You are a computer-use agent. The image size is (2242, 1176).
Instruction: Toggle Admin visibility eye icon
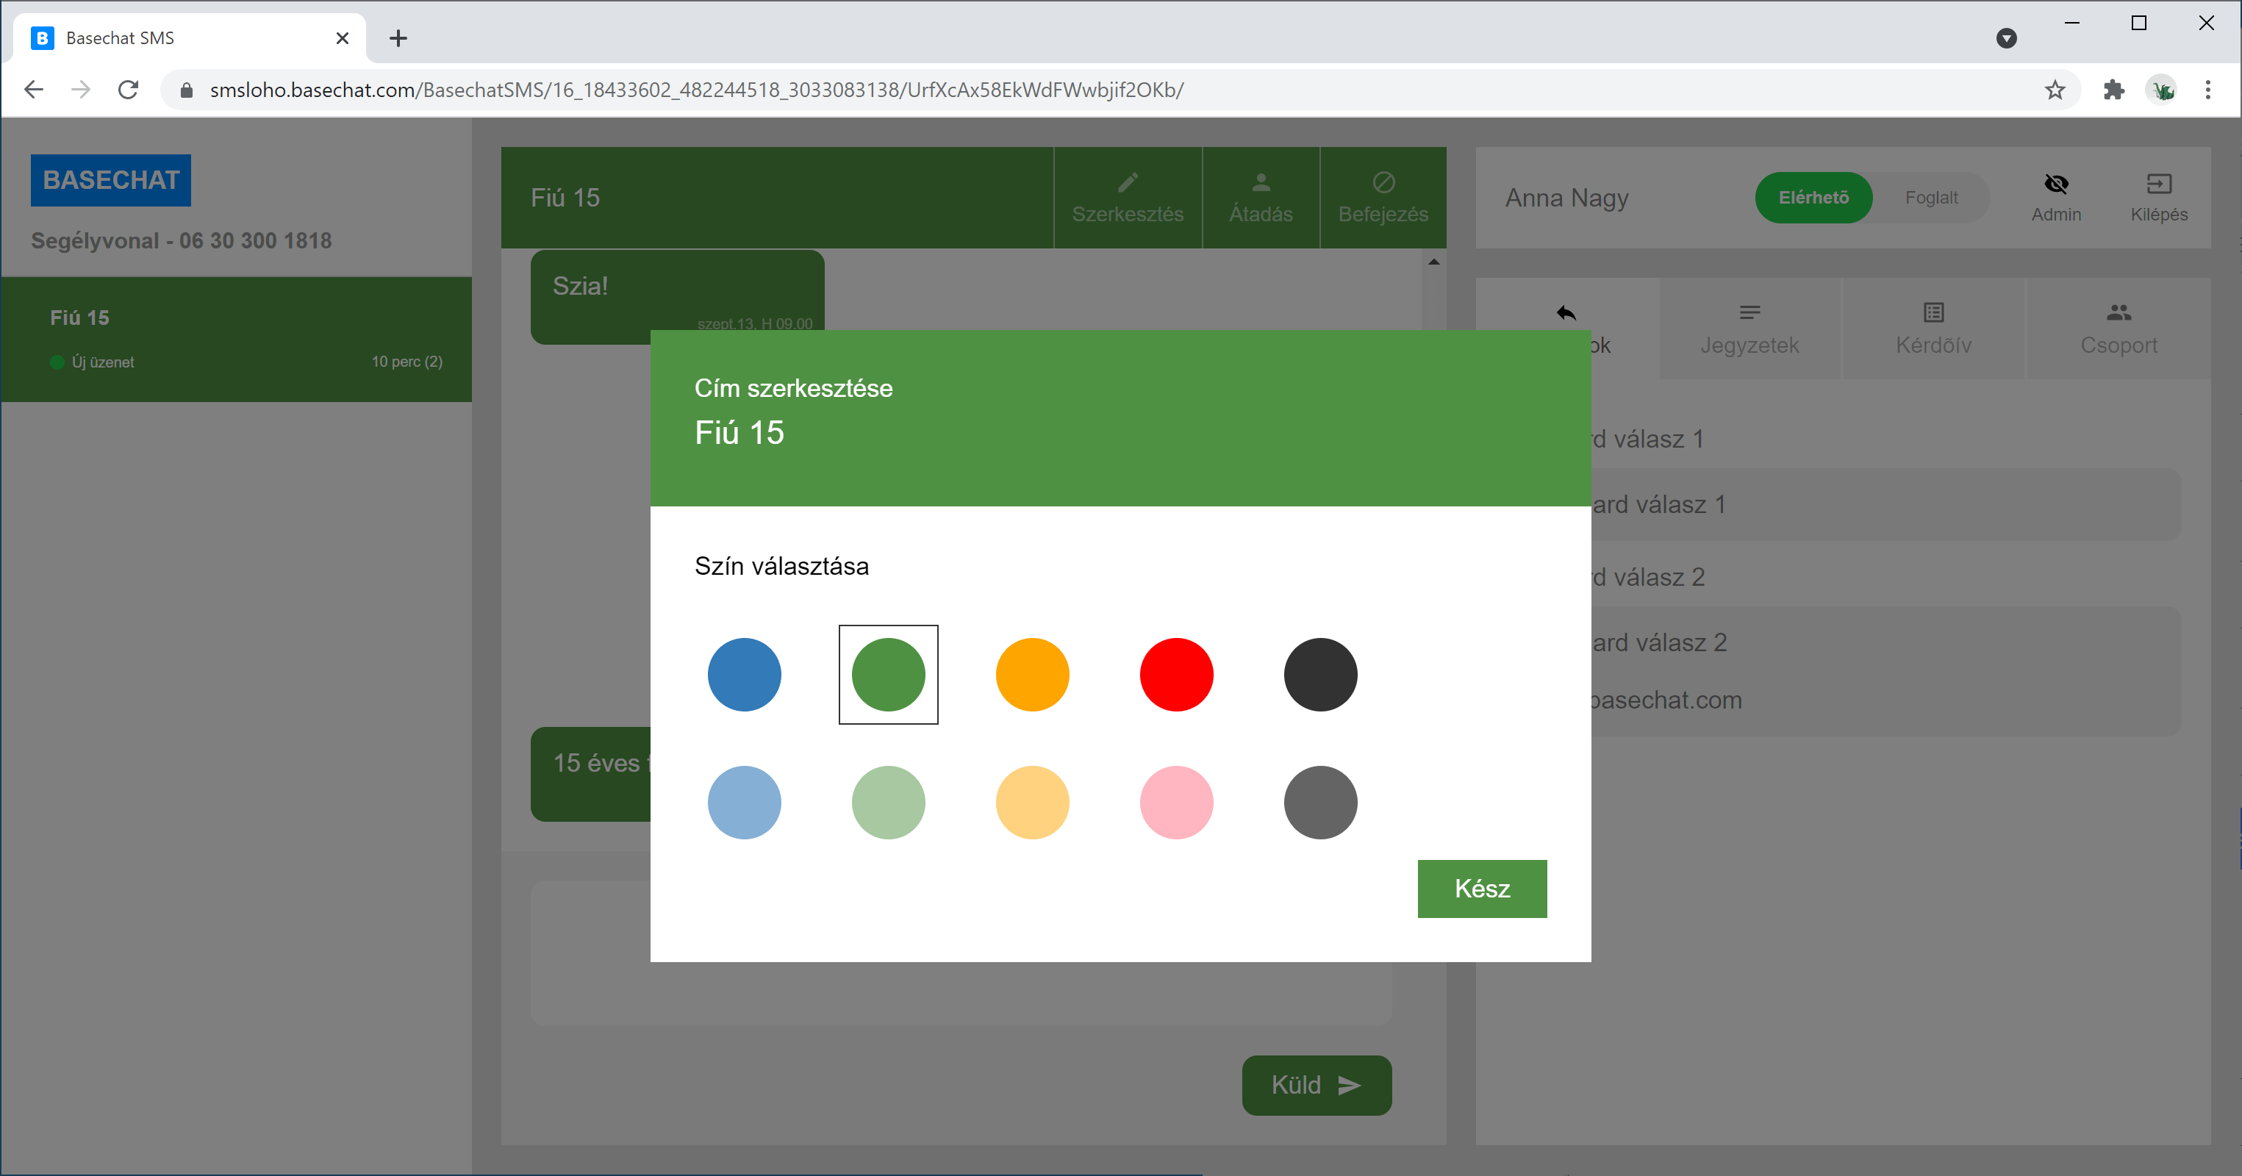[x=2056, y=184]
